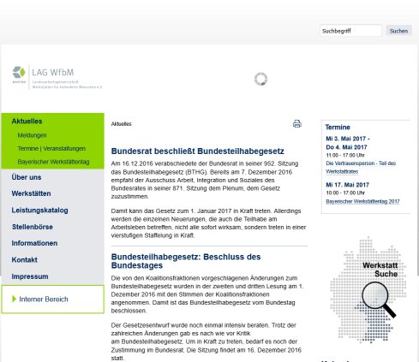Open event link Die Vertrauensperson - Teil des Werkstattrates
The width and height of the screenshot is (419, 362).
tap(361, 168)
